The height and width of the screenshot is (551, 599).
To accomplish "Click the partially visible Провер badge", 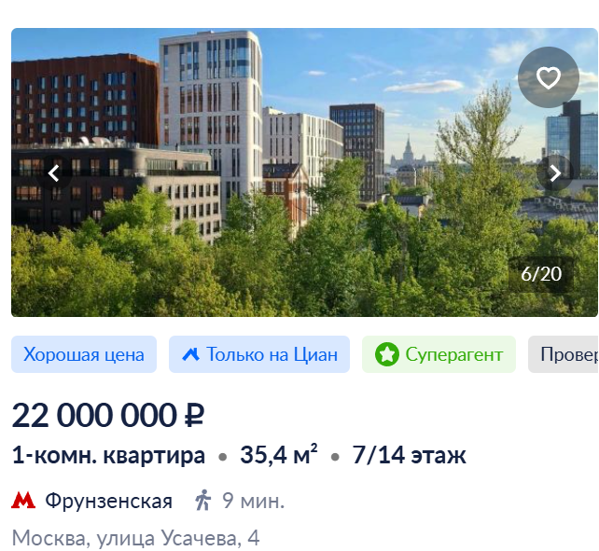I will tap(564, 354).
